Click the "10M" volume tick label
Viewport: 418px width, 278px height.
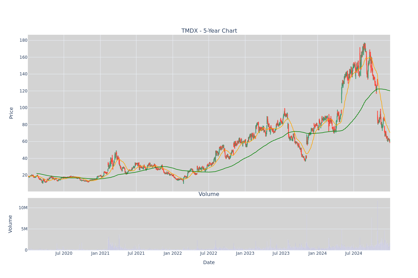23,208
